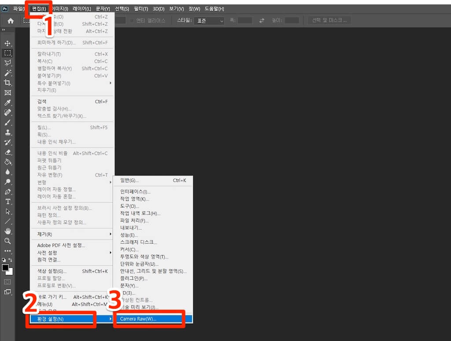Expand the 특수 붙여넣기 submenu
The image size is (451, 341).
point(72,83)
